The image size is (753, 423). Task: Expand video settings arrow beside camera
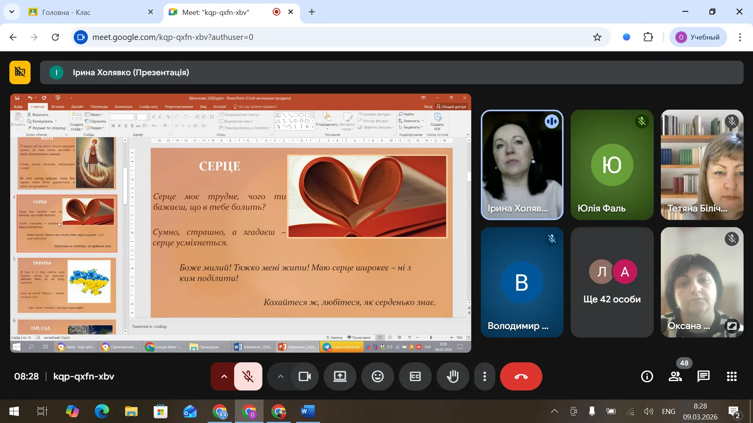(280, 376)
